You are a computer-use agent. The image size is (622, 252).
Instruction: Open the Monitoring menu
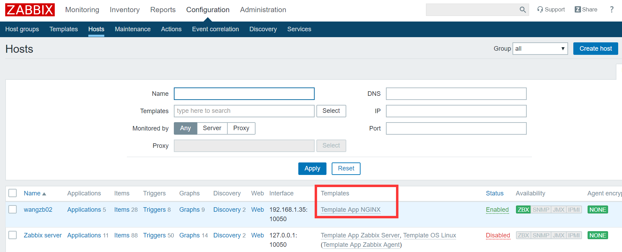82,10
